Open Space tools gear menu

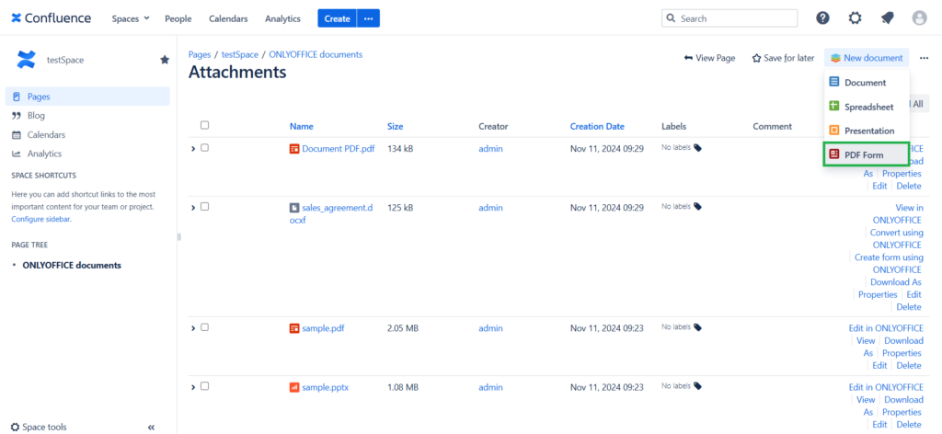tap(39, 428)
